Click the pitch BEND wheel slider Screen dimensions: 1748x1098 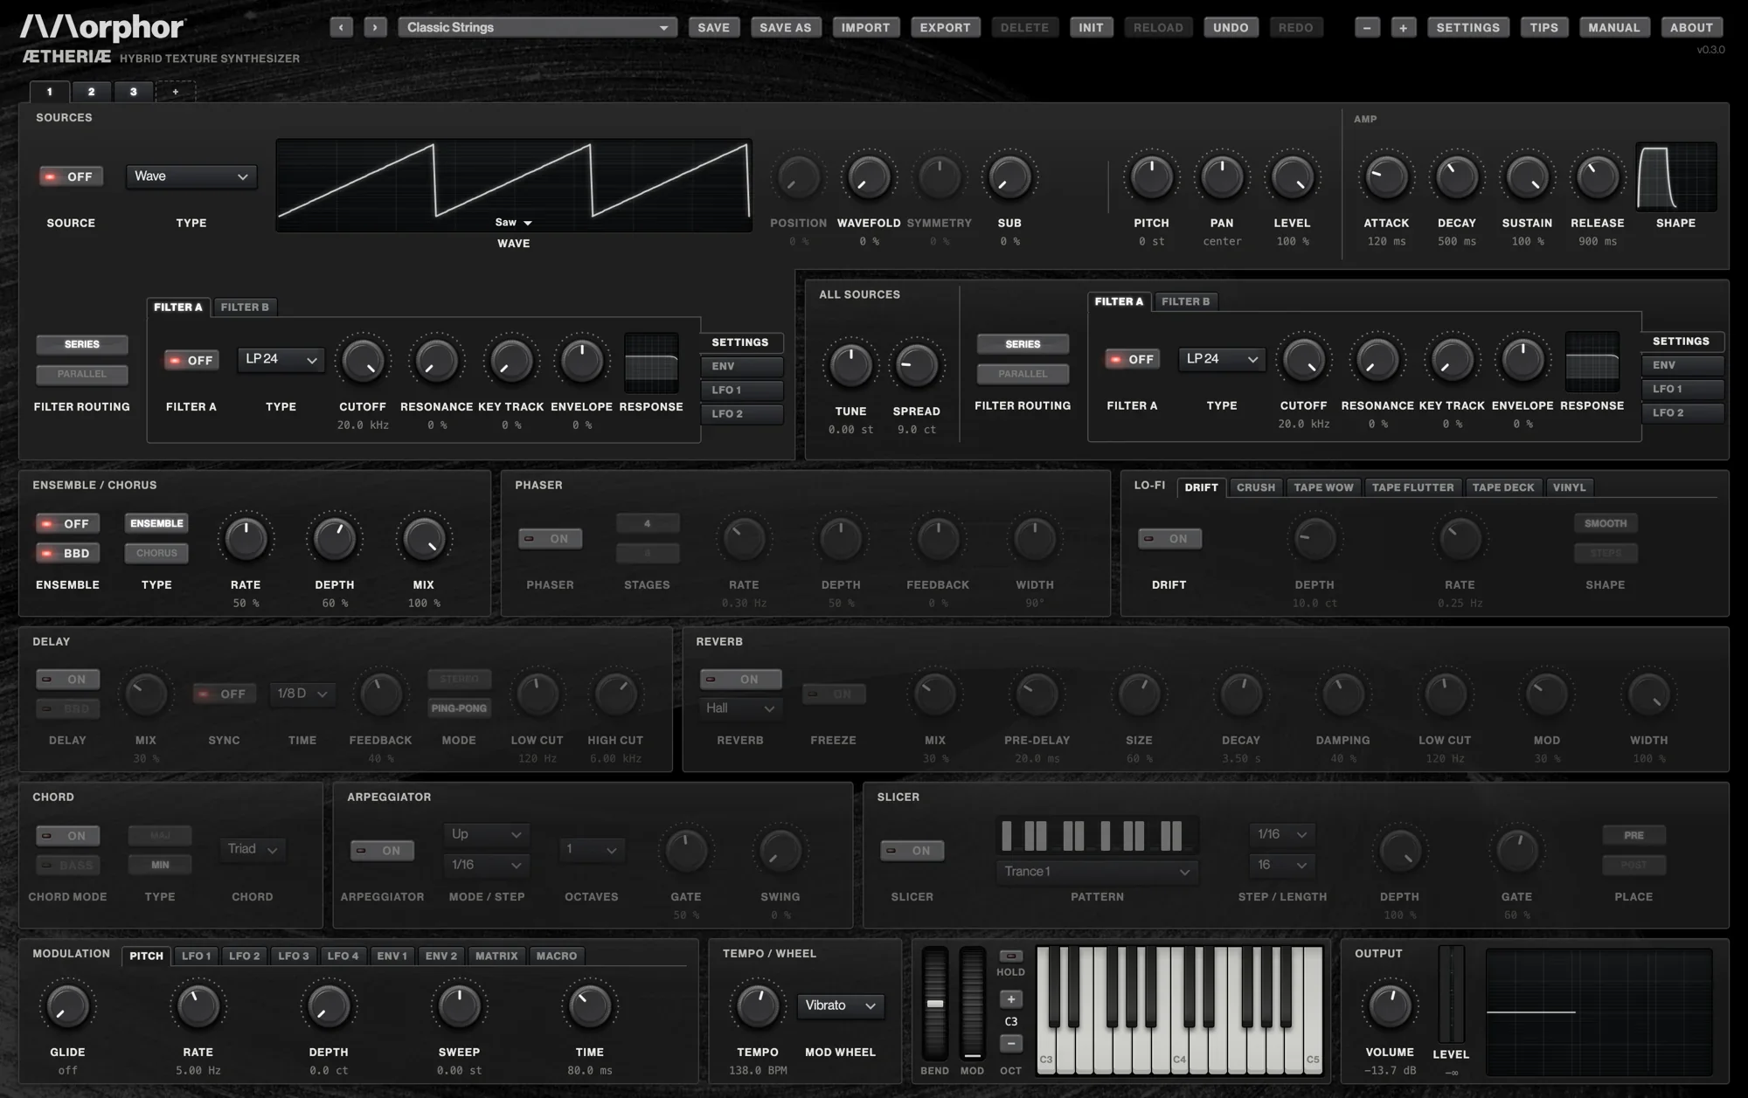pyautogui.click(x=934, y=1003)
